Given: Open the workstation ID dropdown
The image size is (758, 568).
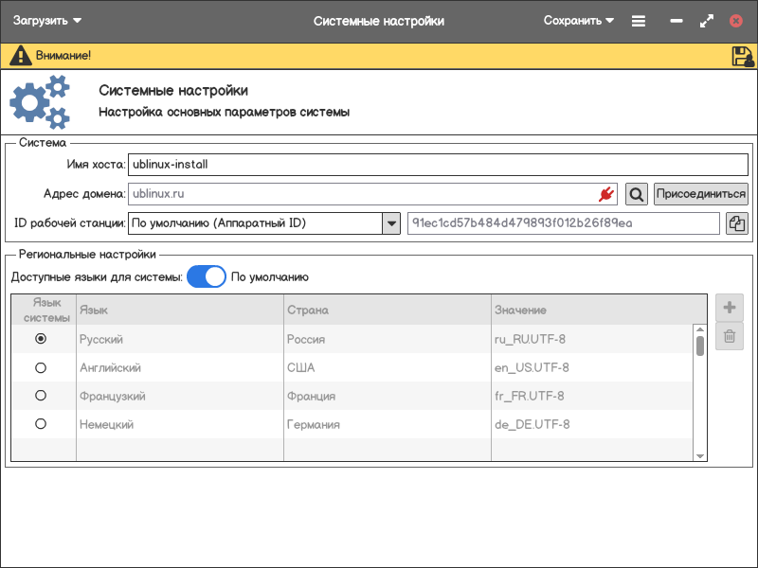Looking at the screenshot, I should tap(391, 223).
